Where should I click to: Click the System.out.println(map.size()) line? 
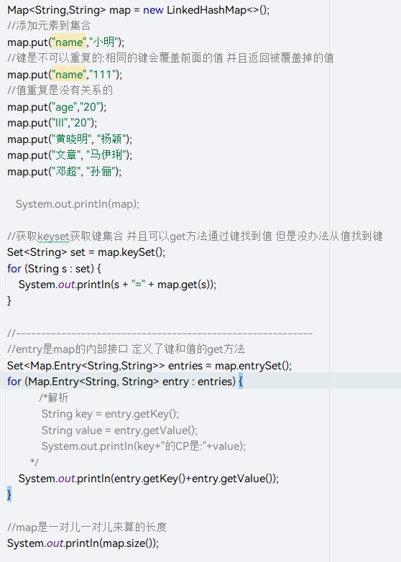click(83, 543)
